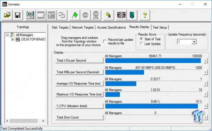Click the Total I/Os per Second button
The image size is (212, 131).
79,61
